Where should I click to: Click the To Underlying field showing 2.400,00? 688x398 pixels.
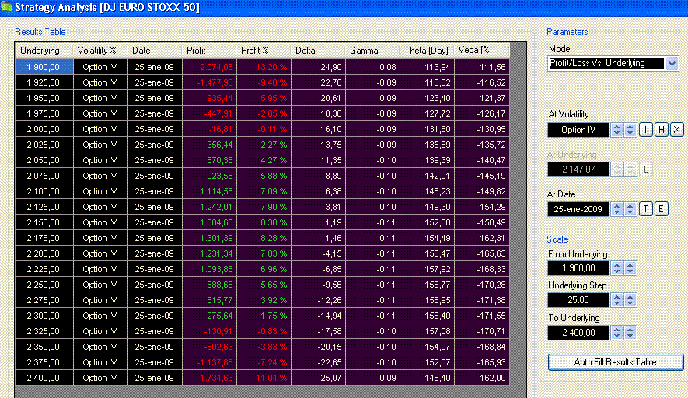pyautogui.click(x=578, y=333)
